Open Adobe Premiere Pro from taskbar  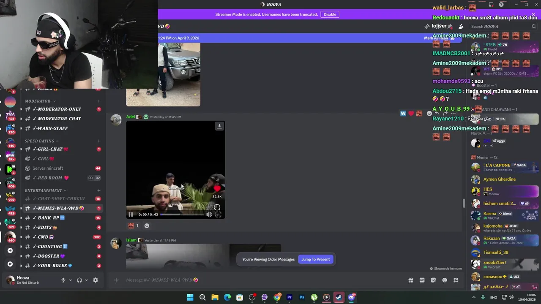[x=290, y=297]
